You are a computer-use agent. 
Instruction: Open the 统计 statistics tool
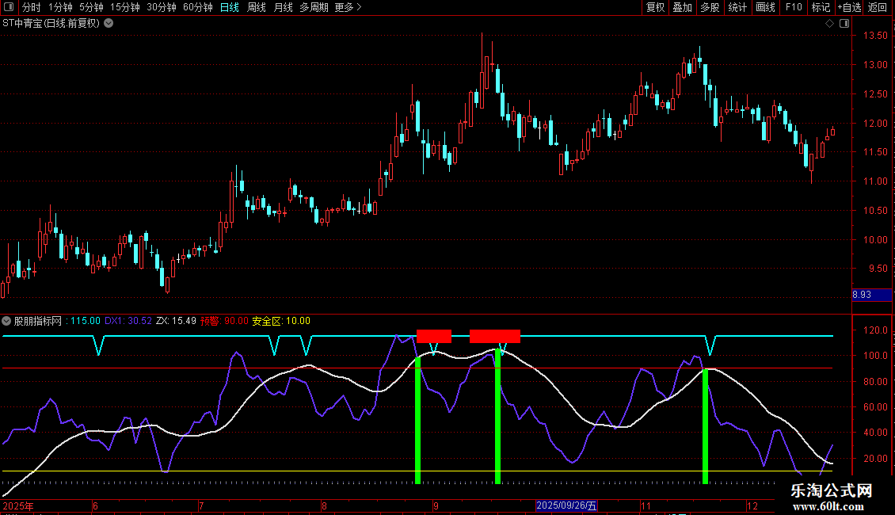point(737,7)
